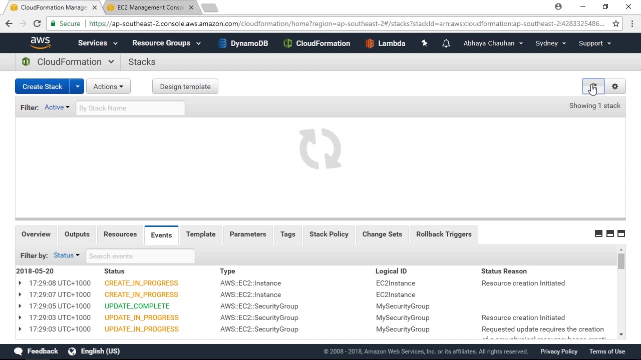The image size is (641, 360).
Task: Click the events scrollbar up arrow
Action: click(x=621, y=249)
